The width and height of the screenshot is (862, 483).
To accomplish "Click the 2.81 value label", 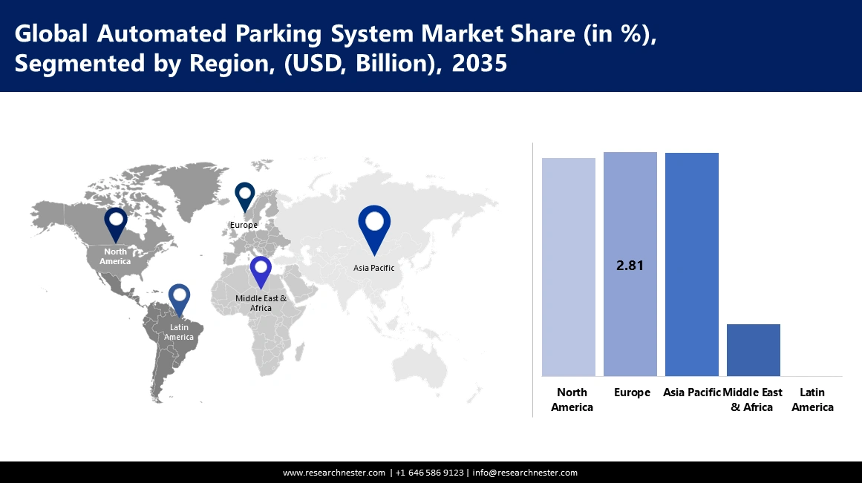I will [x=630, y=266].
